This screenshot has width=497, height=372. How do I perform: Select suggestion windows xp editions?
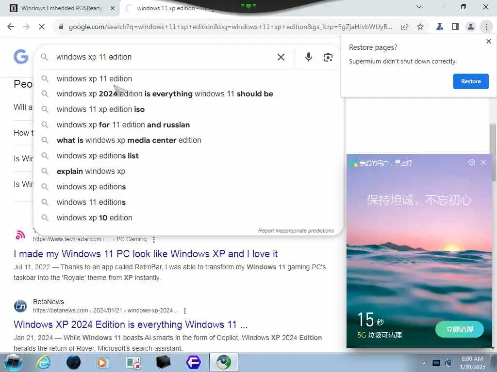tap(188, 187)
